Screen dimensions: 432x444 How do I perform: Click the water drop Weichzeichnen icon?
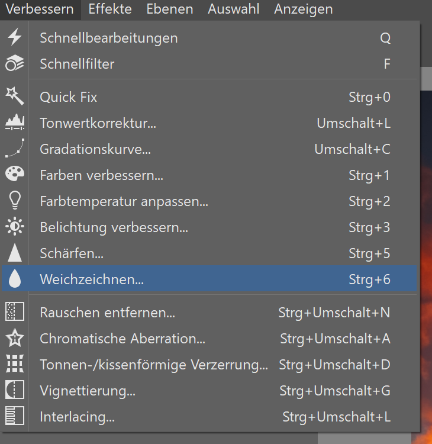pos(14,279)
